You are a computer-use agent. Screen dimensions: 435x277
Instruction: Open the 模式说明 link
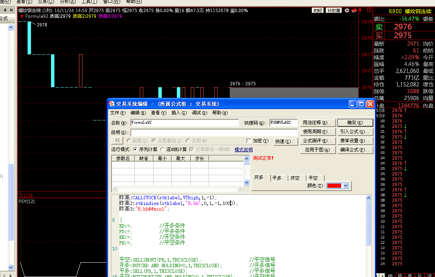point(244,149)
